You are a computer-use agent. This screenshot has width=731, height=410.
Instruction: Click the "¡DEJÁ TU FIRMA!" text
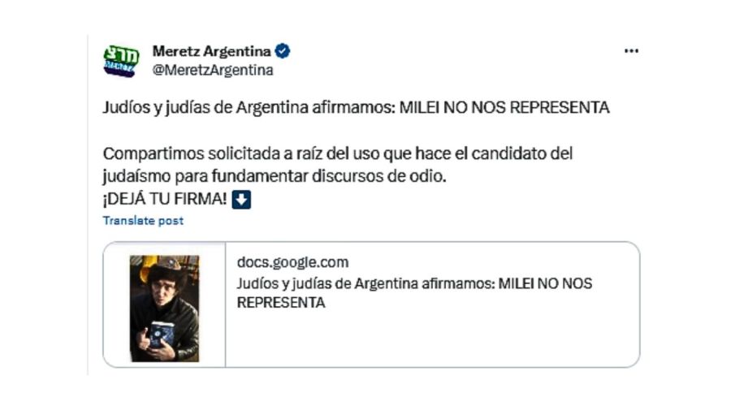pos(165,200)
